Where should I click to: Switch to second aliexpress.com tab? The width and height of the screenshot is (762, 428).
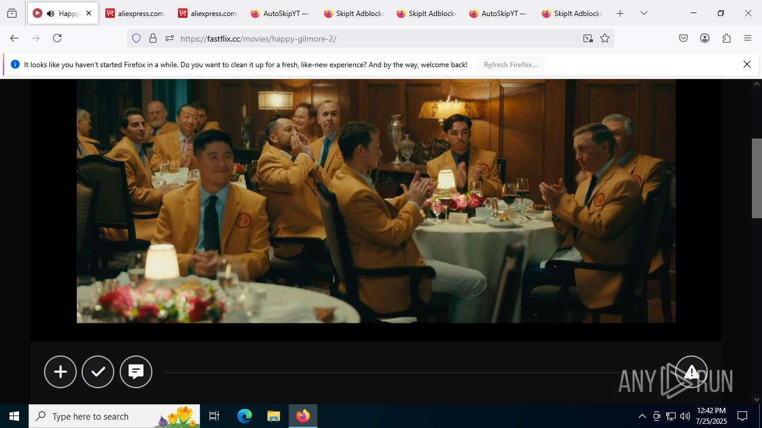(208, 13)
